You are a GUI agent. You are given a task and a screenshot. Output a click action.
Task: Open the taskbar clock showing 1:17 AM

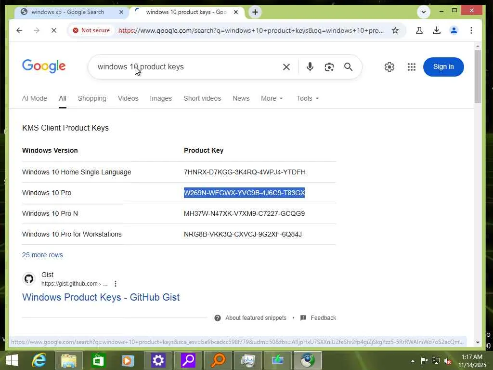(472, 361)
